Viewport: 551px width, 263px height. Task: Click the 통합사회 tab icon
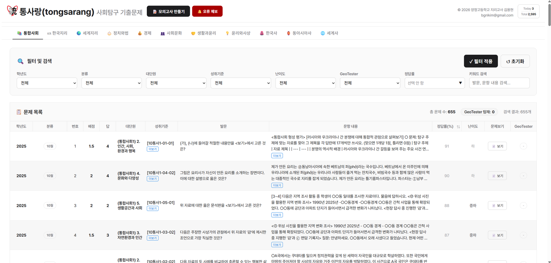pos(19,33)
